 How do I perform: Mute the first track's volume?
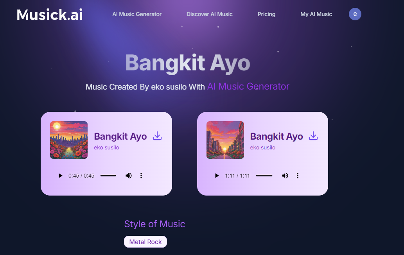click(129, 176)
